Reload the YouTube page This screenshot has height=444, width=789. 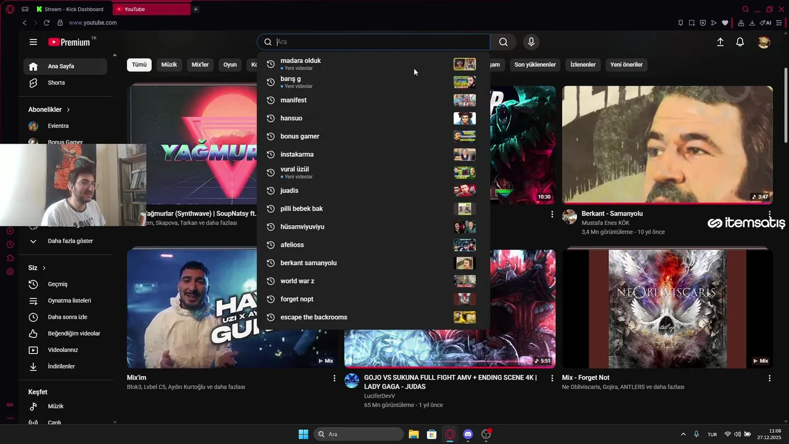click(x=46, y=23)
